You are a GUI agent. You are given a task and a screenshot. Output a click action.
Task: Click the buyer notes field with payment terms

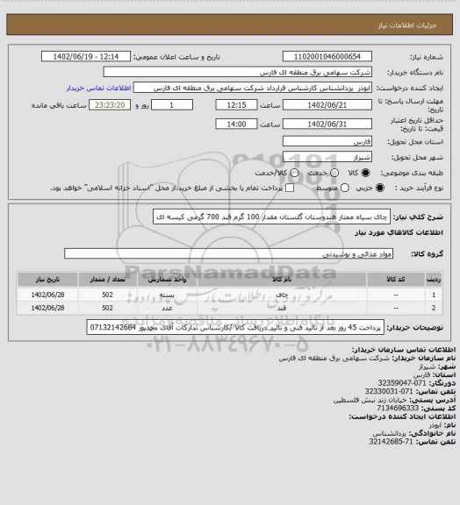235,328
